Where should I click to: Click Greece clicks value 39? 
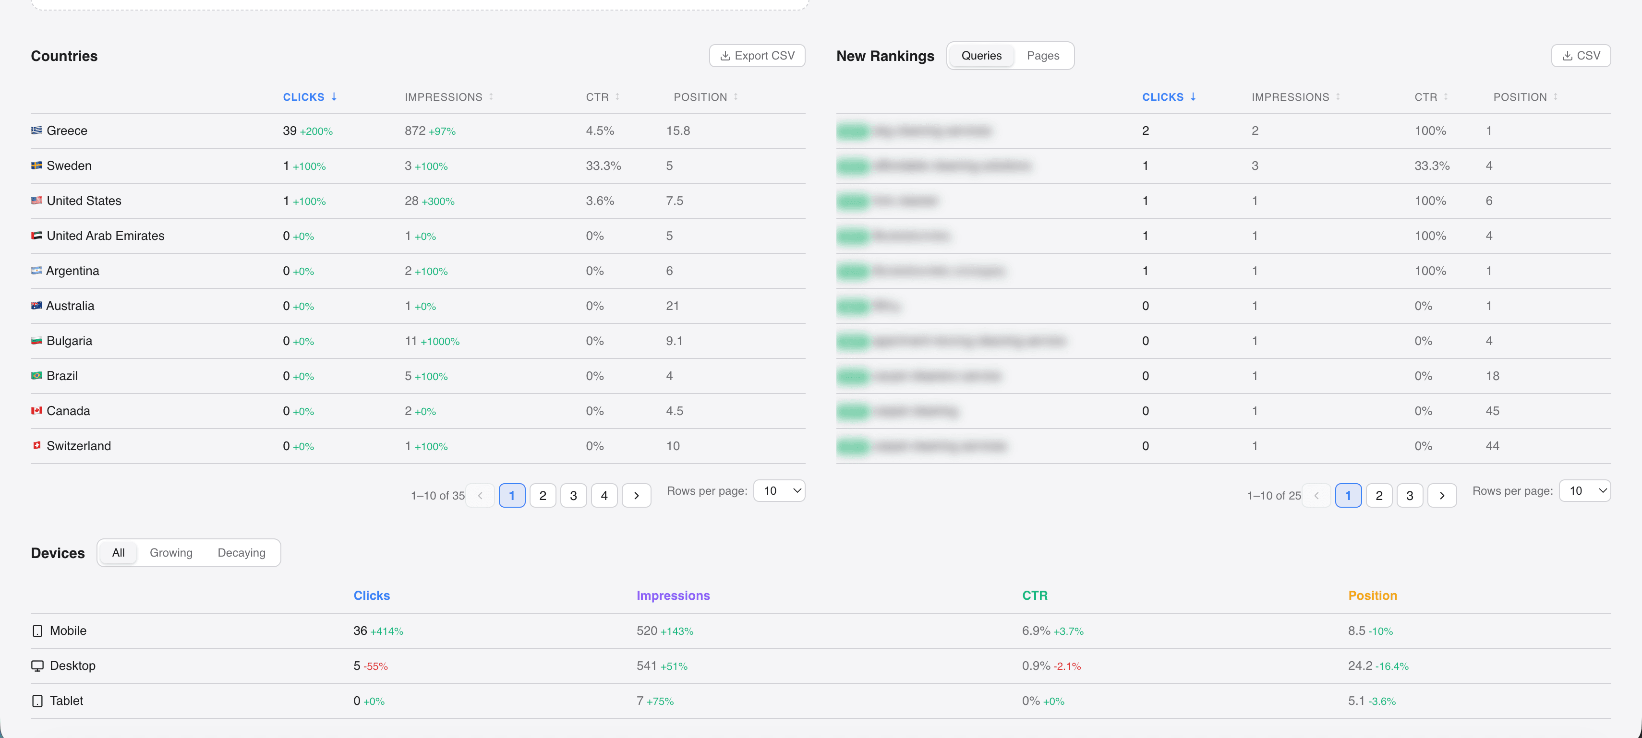tap(290, 131)
